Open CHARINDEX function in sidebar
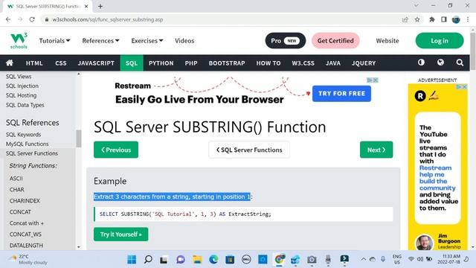 [x=25, y=200]
